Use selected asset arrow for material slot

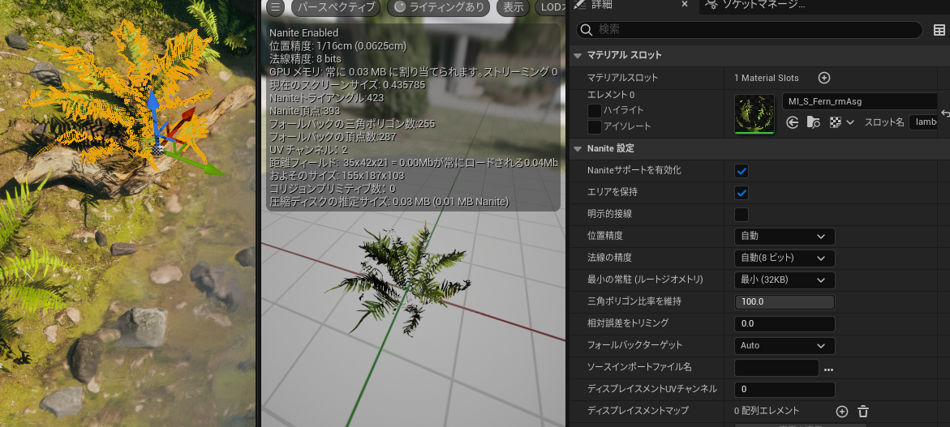[793, 122]
